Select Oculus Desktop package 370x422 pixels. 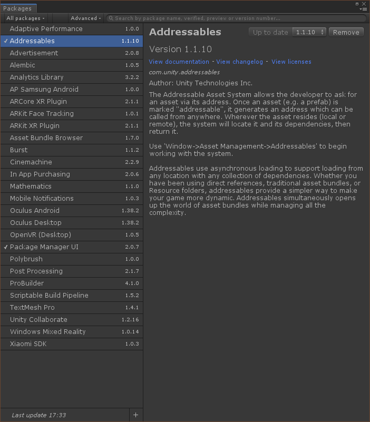72,222
